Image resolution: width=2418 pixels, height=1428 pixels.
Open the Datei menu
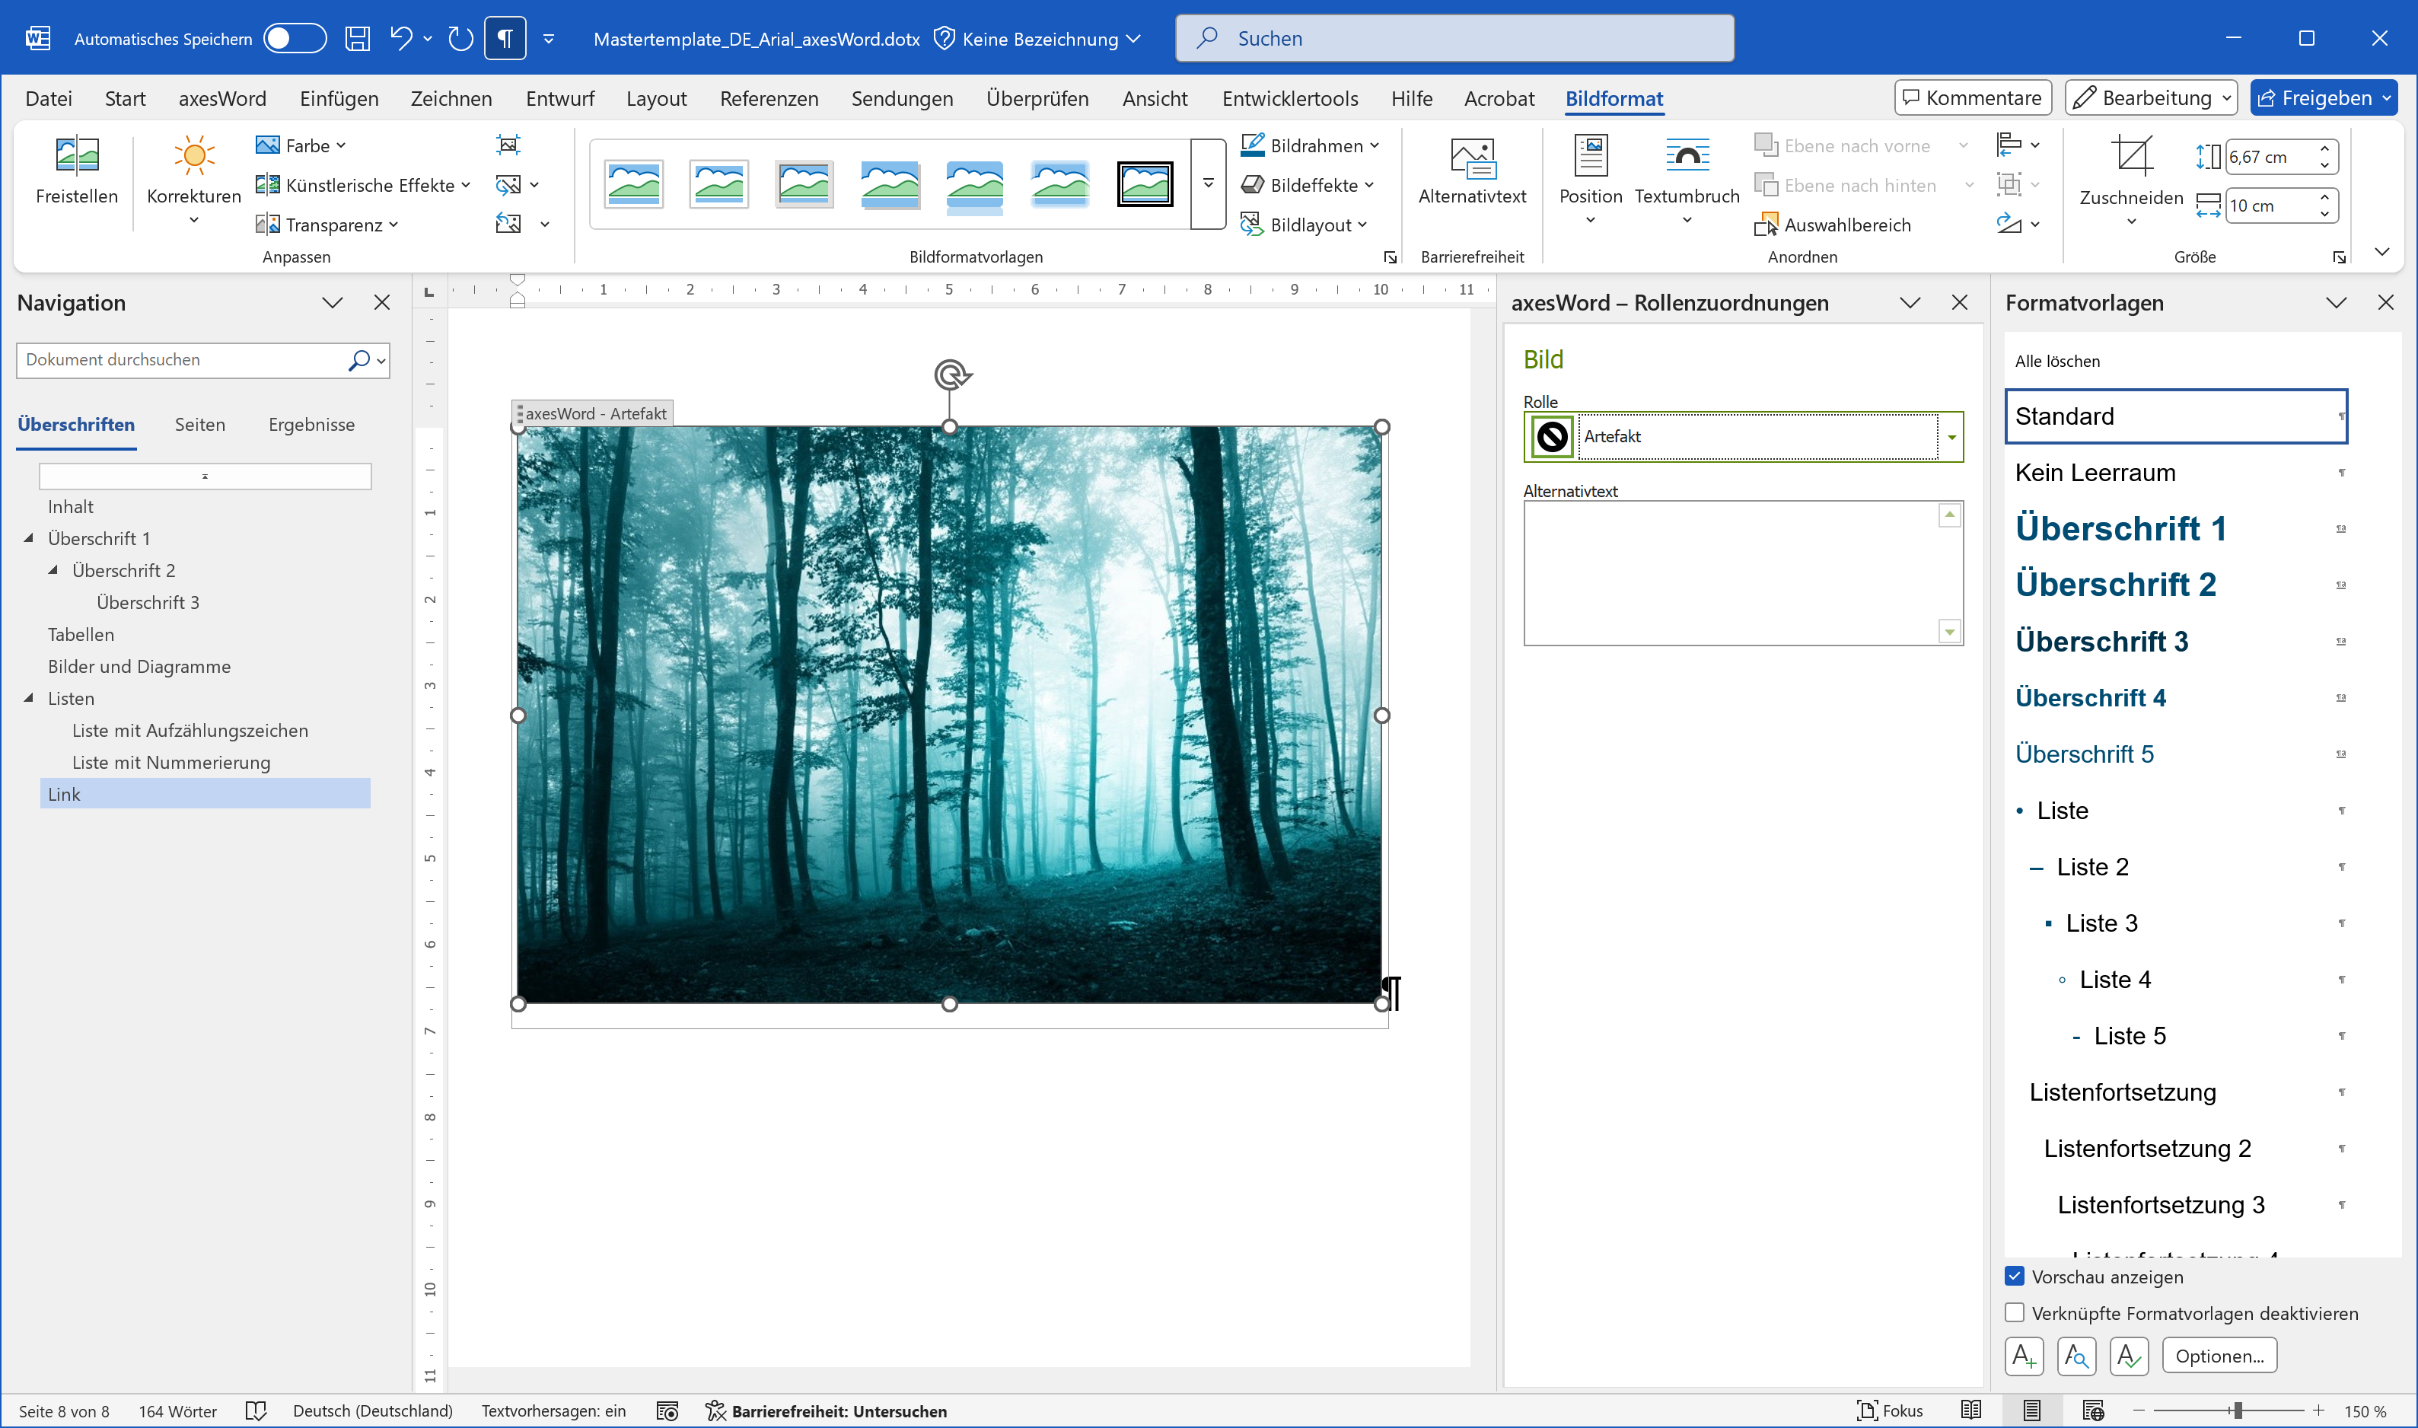[48, 98]
